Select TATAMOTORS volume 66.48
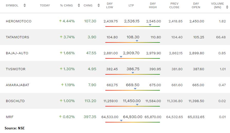 [x=221, y=37]
